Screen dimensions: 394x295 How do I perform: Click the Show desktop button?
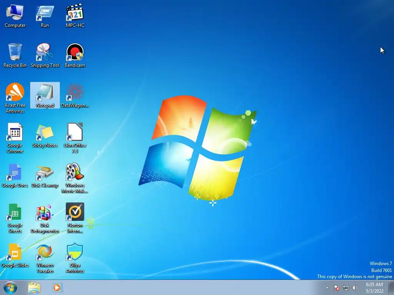coord(391,287)
